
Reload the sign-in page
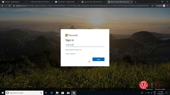pyautogui.click(x=10, y=6)
